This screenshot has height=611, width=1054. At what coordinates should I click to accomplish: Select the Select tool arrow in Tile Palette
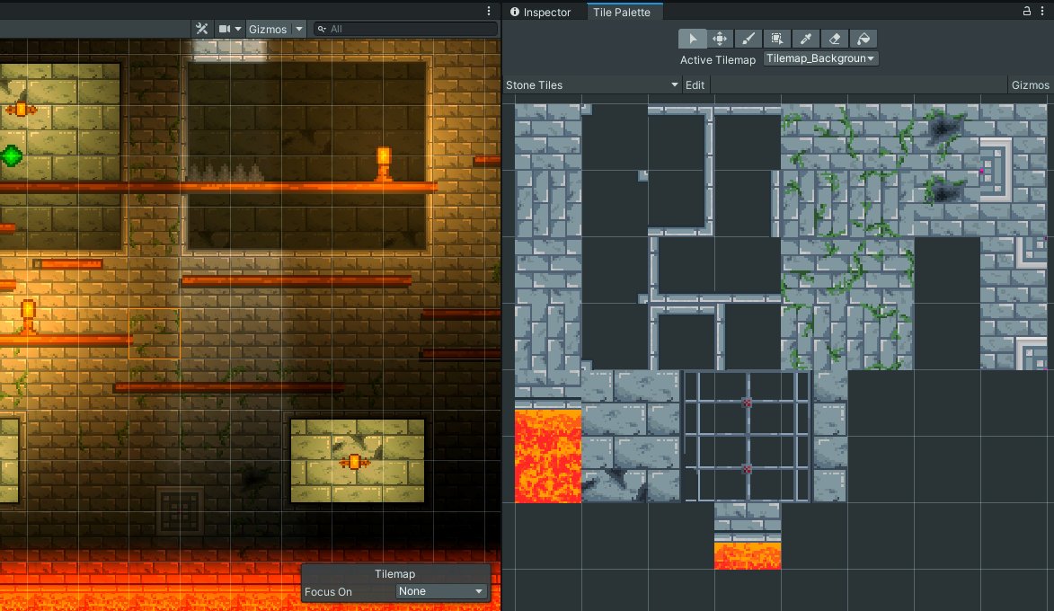tap(693, 39)
